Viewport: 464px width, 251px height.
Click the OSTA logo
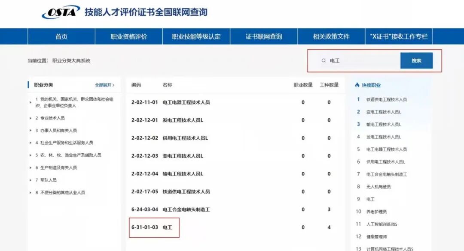pos(61,12)
